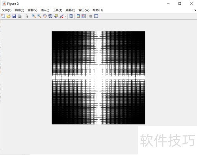Click the Hide Plot Tools icon
Screen dimensions: 197x155
point(91,16)
